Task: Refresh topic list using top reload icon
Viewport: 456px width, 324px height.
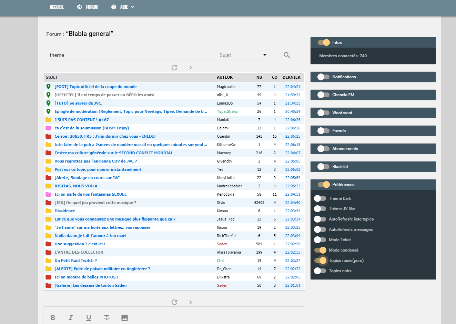Action: 174,68
